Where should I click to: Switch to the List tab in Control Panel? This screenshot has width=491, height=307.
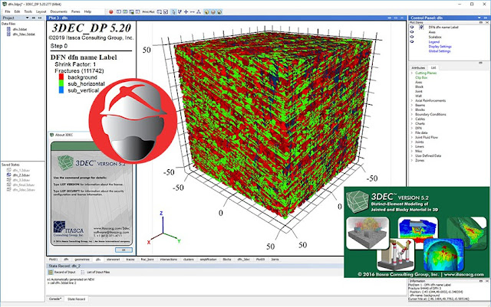coord(433,67)
